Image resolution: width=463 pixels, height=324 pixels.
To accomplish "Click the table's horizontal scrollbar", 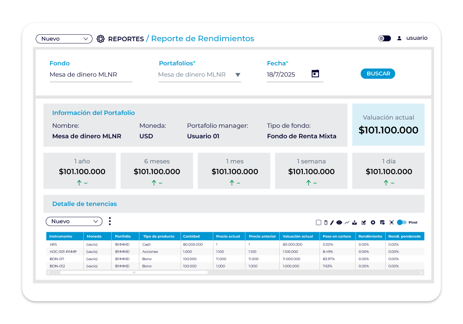I will 134,273.
